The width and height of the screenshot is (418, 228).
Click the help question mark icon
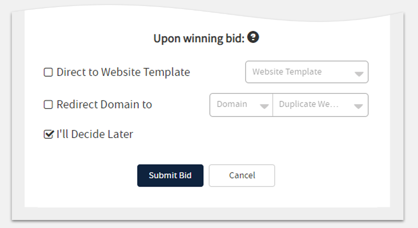tap(253, 37)
